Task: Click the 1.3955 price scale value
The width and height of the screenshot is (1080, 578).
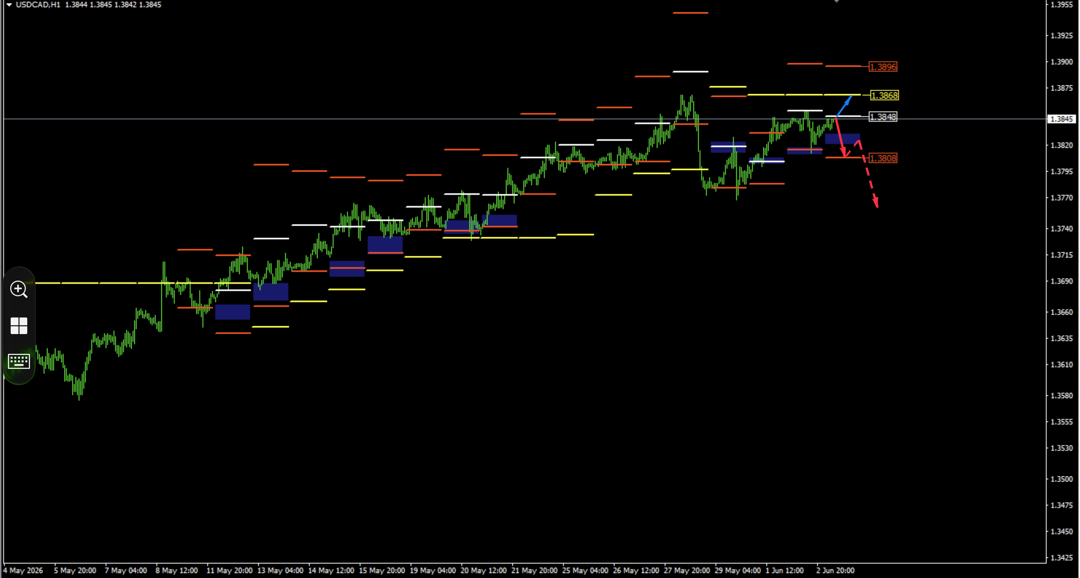Action: (1062, 5)
